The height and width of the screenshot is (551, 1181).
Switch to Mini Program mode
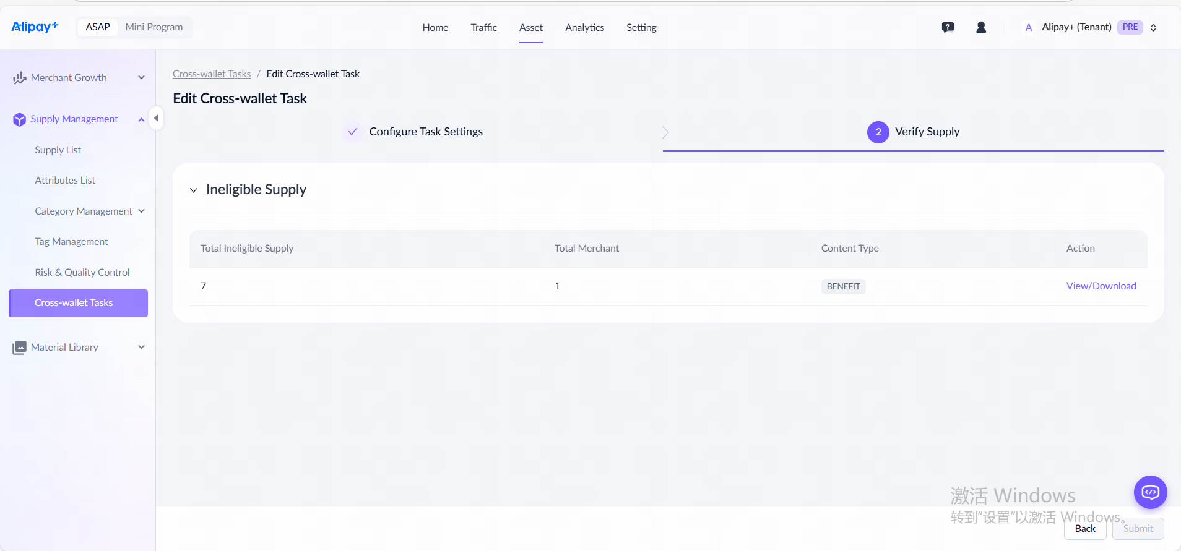point(154,27)
